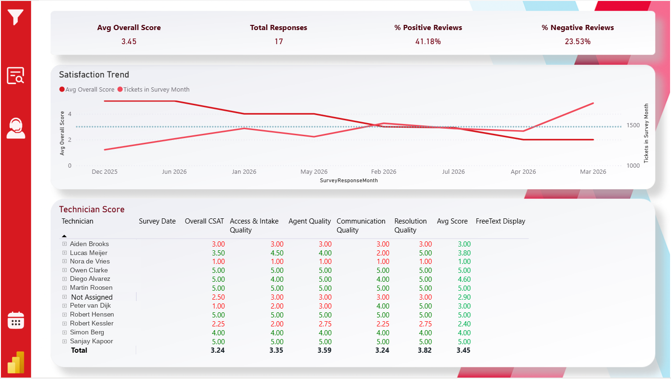Click the Jan 2026 axis label
671x379 pixels.
click(244, 172)
